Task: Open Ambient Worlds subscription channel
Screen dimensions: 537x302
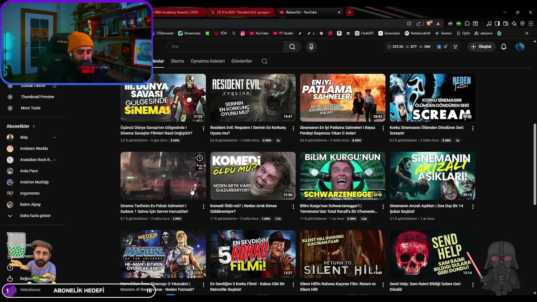Action: click(x=34, y=148)
